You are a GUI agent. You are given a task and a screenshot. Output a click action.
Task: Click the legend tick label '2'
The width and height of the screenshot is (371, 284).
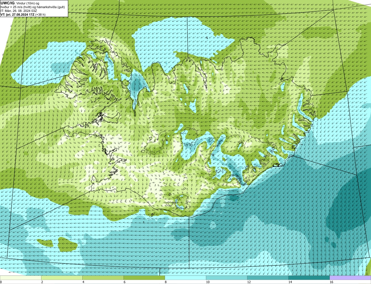(x=42, y=282)
